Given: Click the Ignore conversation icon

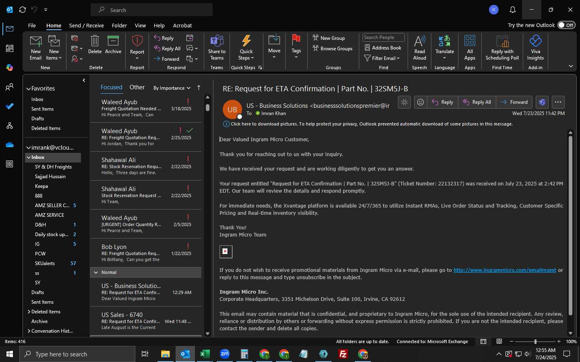Looking at the screenshot, I should [x=75, y=38].
